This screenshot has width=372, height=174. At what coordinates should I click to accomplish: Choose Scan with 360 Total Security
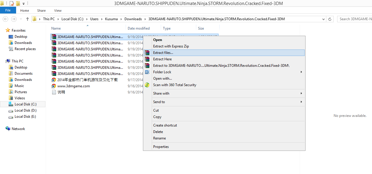pos(224,85)
